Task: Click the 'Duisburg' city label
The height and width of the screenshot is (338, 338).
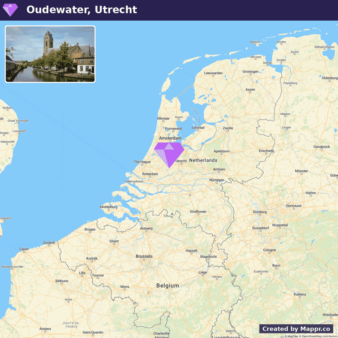Action: click(x=260, y=212)
